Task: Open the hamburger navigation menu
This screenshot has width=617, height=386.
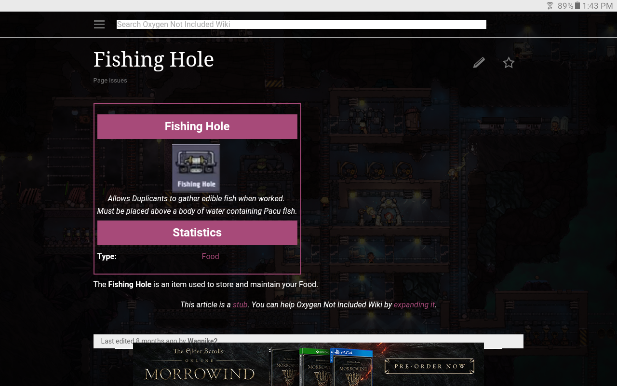Action: tap(99, 25)
